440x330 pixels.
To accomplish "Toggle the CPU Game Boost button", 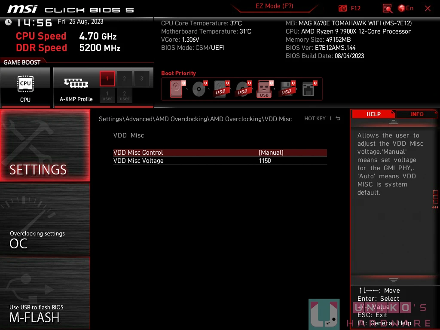I will pos(25,88).
